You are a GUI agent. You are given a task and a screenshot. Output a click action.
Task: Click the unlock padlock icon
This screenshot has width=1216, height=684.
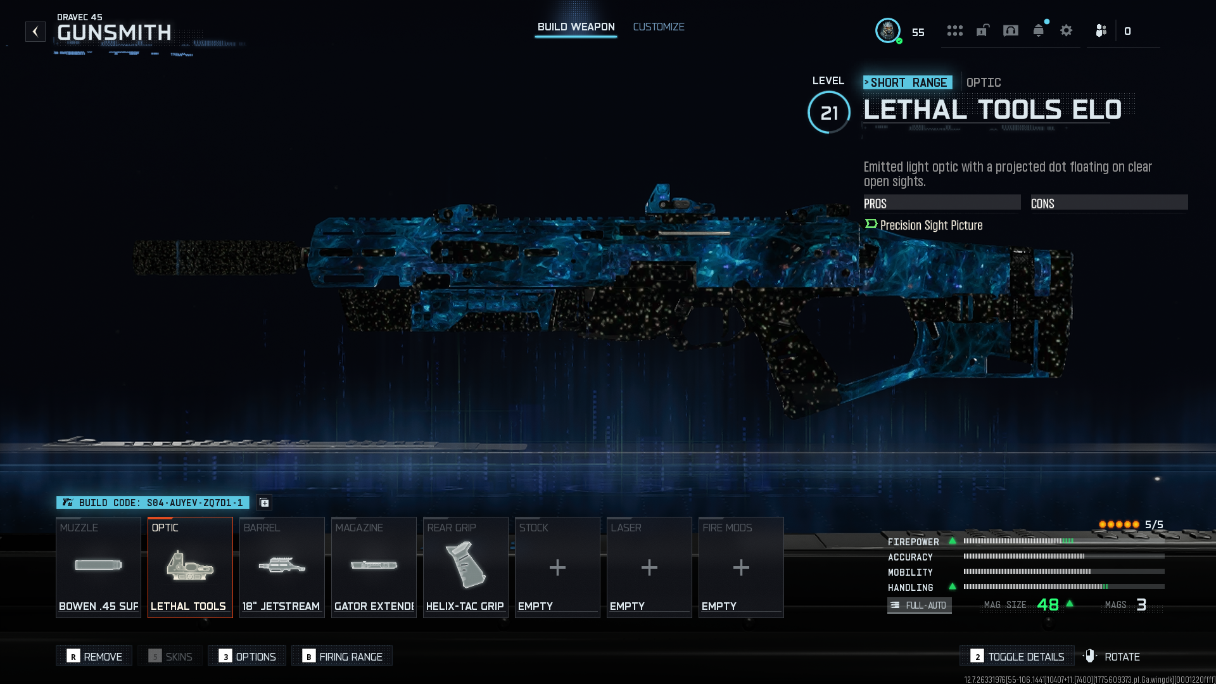point(982,30)
